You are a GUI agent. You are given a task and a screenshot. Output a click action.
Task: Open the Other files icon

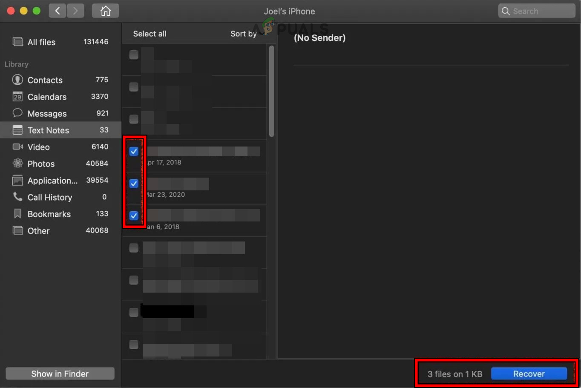[17, 230]
